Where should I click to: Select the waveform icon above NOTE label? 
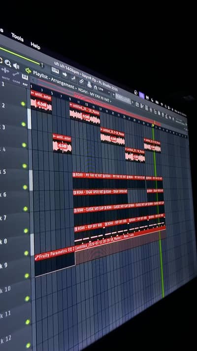(5, 70)
